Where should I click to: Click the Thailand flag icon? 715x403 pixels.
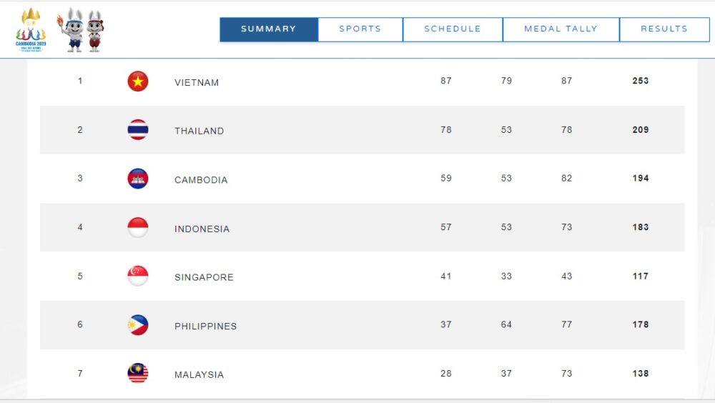pos(138,130)
